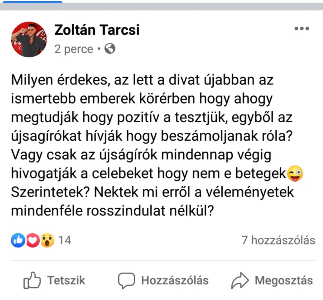Open the "2 perce" timestamp link
This screenshot has height=300, width=323.
coord(74,49)
